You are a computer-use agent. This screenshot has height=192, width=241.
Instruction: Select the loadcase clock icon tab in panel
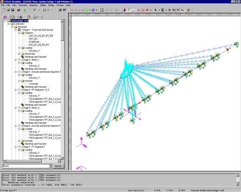29,17
